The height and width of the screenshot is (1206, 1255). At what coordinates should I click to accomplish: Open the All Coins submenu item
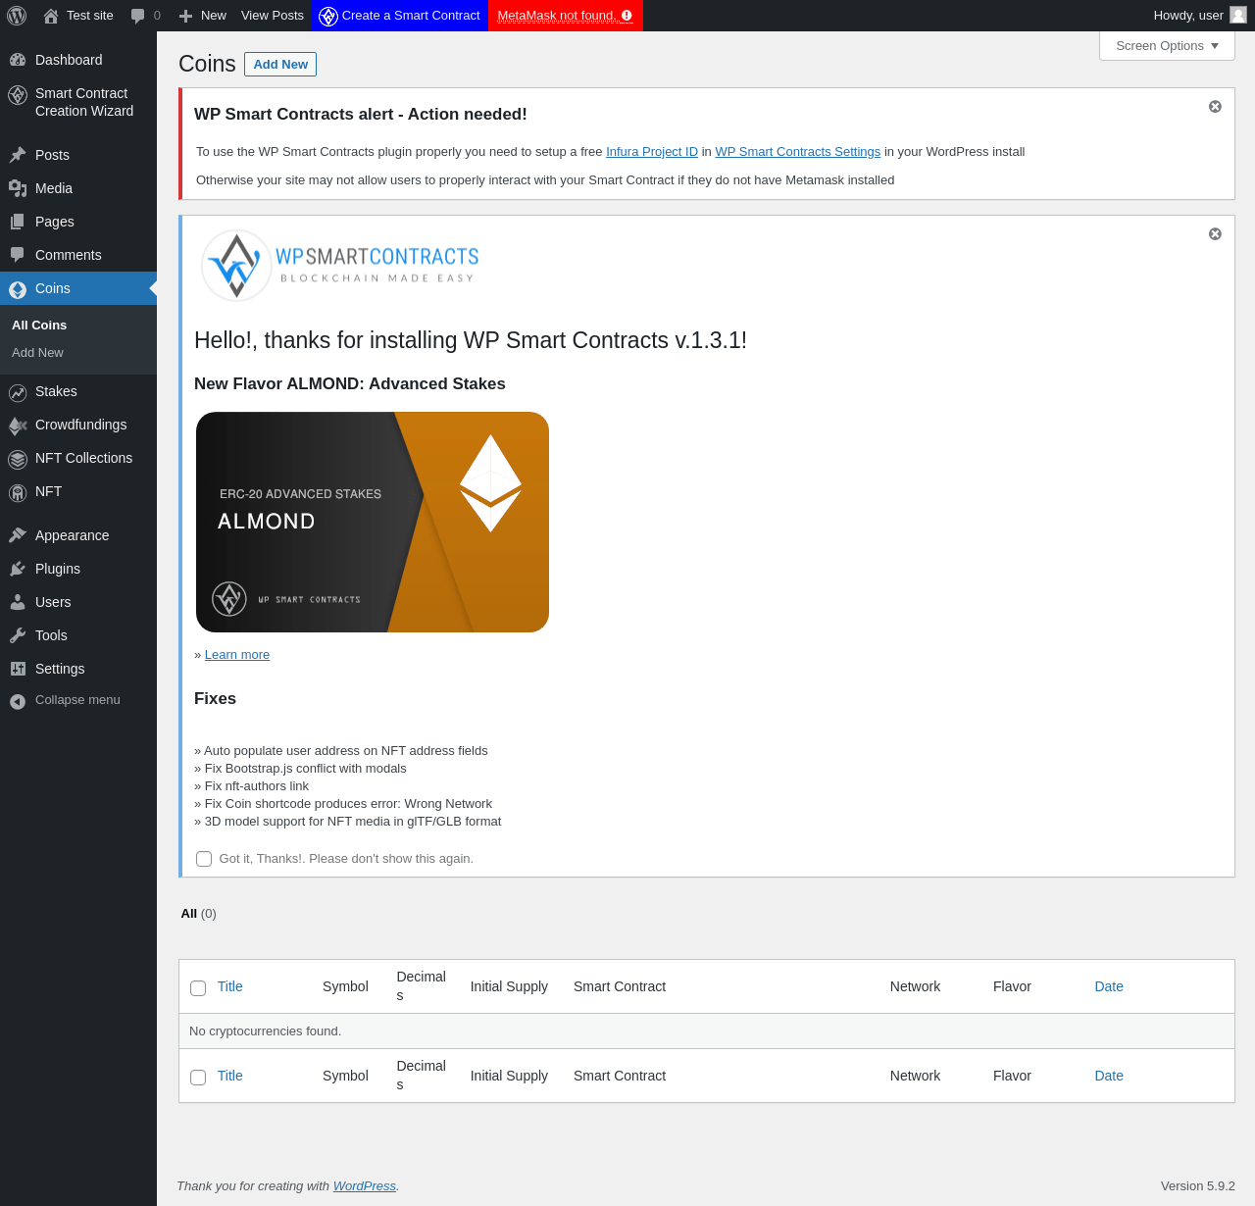click(x=39, y=325)
